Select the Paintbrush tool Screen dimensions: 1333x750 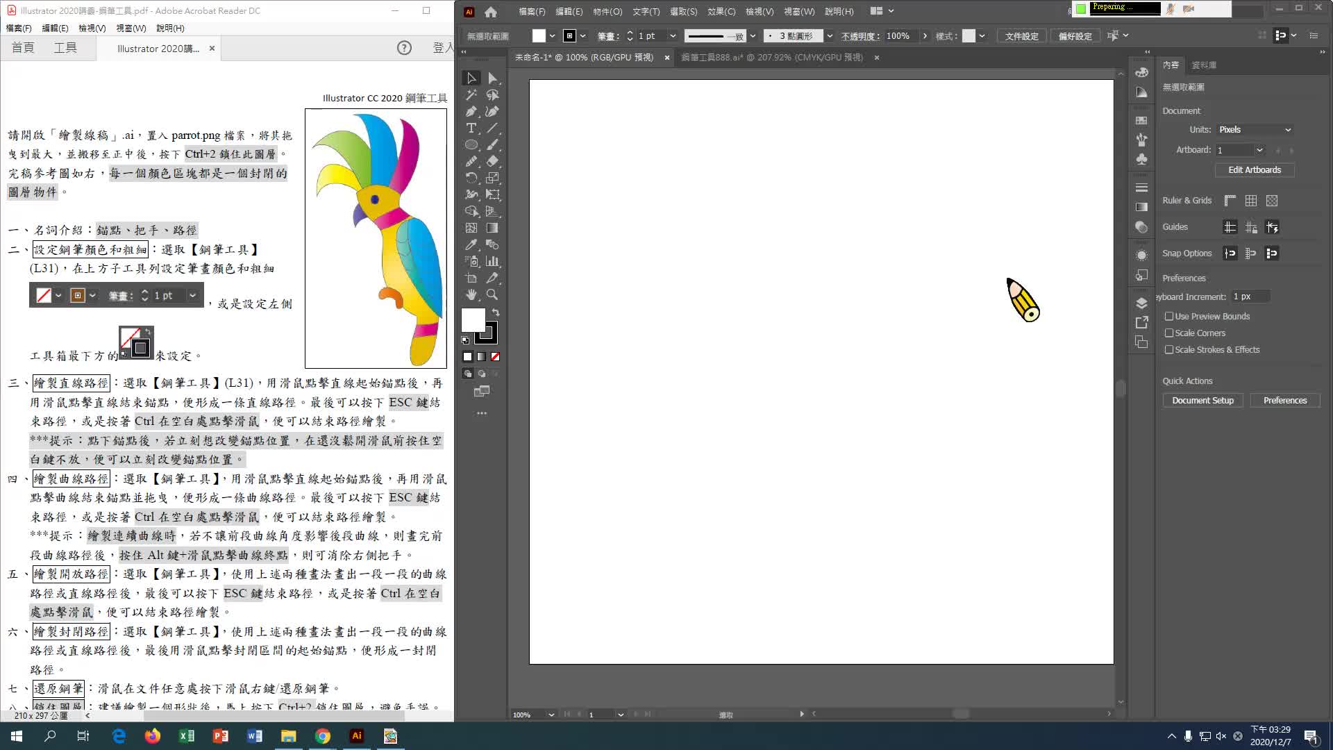492,145
